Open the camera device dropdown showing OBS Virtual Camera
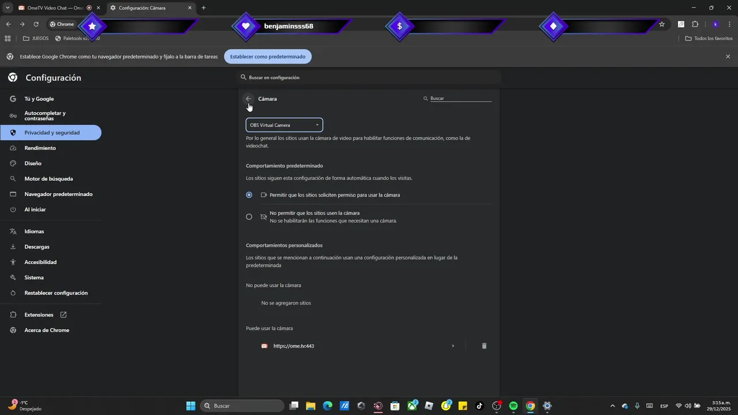738x415 pixels. 284,125
